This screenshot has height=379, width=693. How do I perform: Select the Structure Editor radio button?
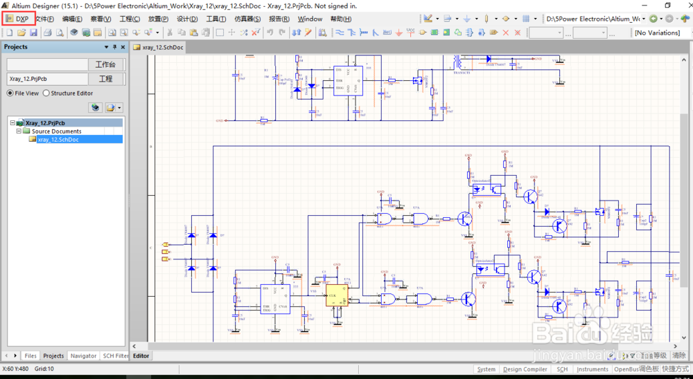pos(46,93)
